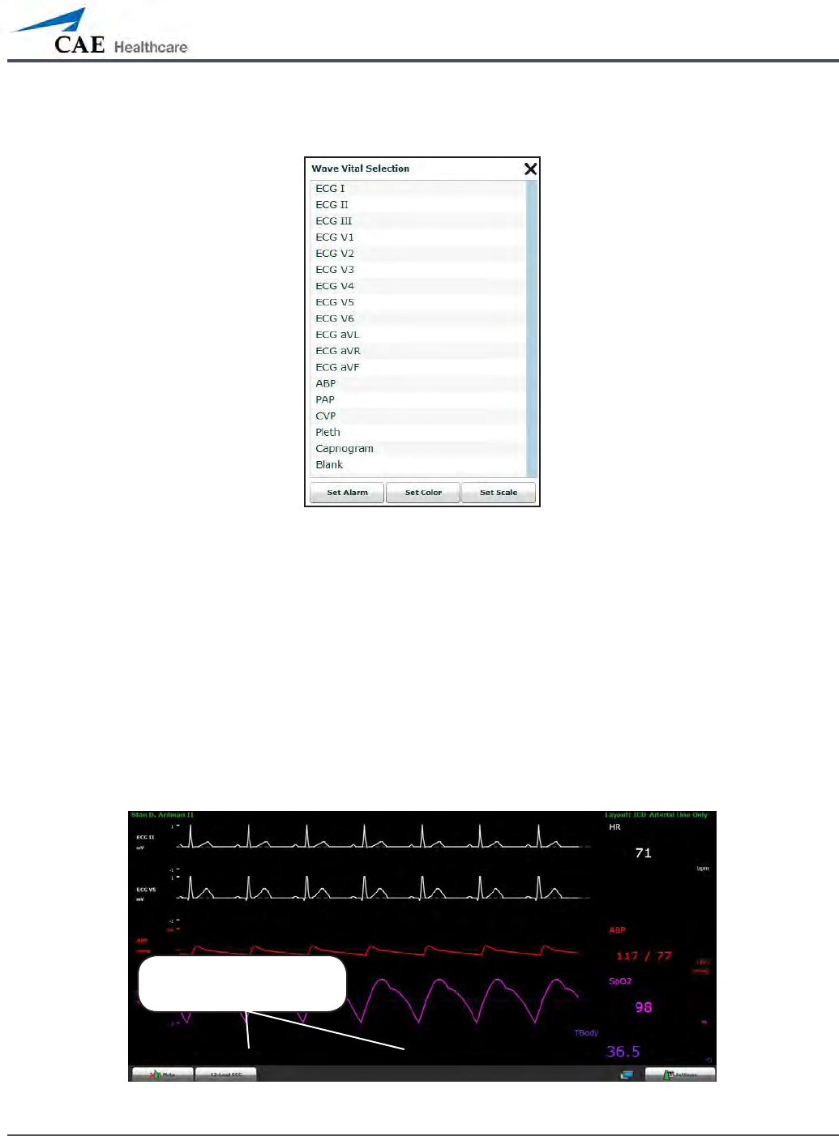
Task: Pick ECG V6 in the list
Action: pos(418,318)
